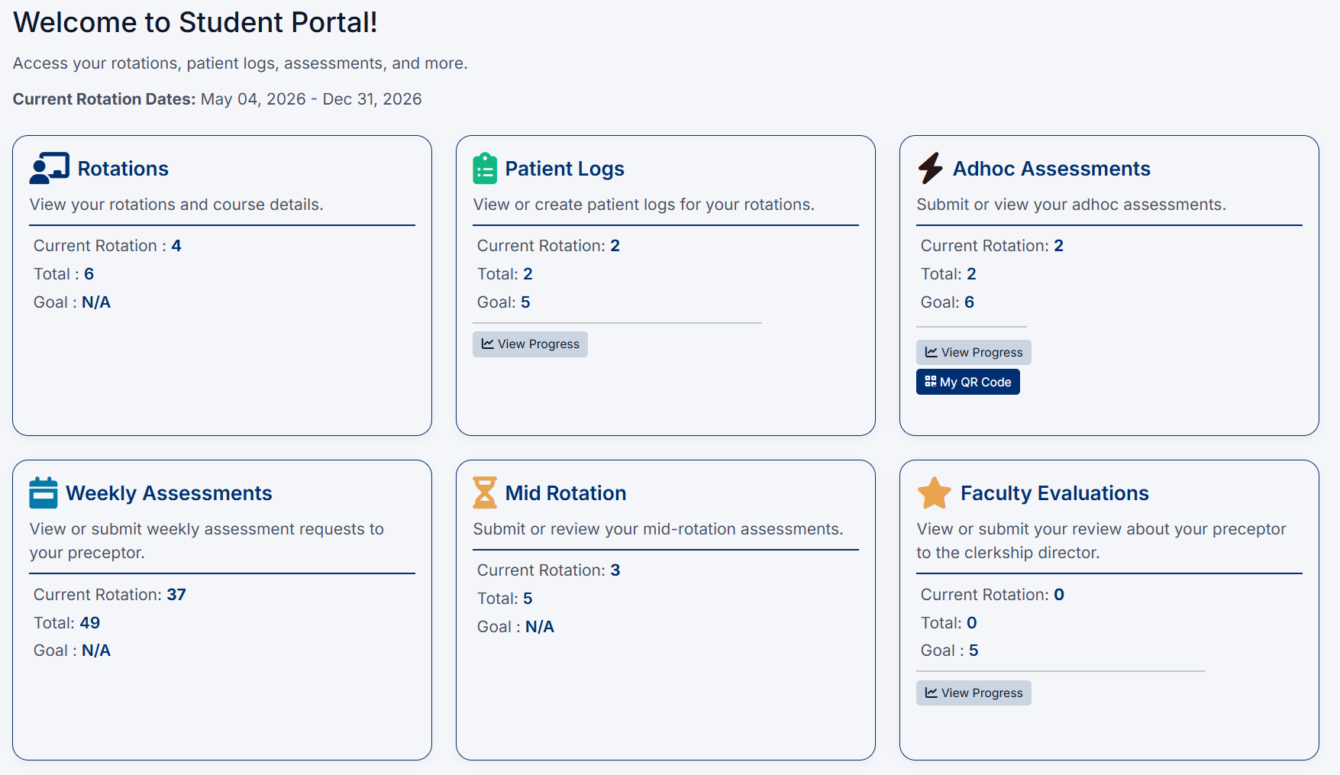Viewport: 1340px width, 775px height.
Task: Click the Weekly Assessments current rotation count 37
Action: [x=176, y=595]
